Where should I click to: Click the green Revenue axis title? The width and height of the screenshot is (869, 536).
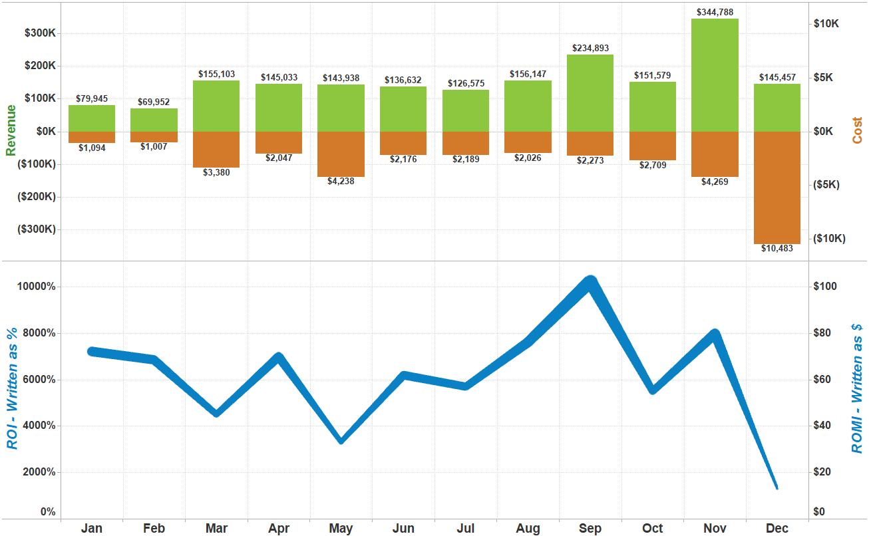11,130
